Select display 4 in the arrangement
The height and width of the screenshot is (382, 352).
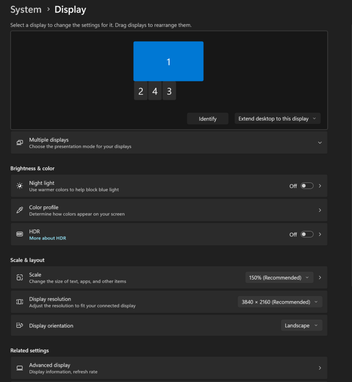pyautogui.click(x=155, y=92)
